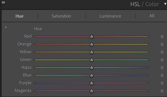Screen dimensions: 167x97
Task: Click the Green slider label
Action: [x=26, y=59]
